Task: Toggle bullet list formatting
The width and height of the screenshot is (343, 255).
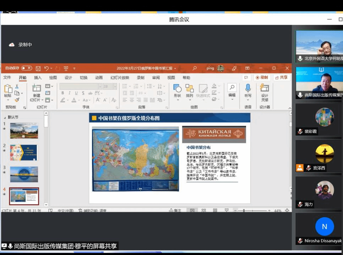Action: [x=125, y=86]
